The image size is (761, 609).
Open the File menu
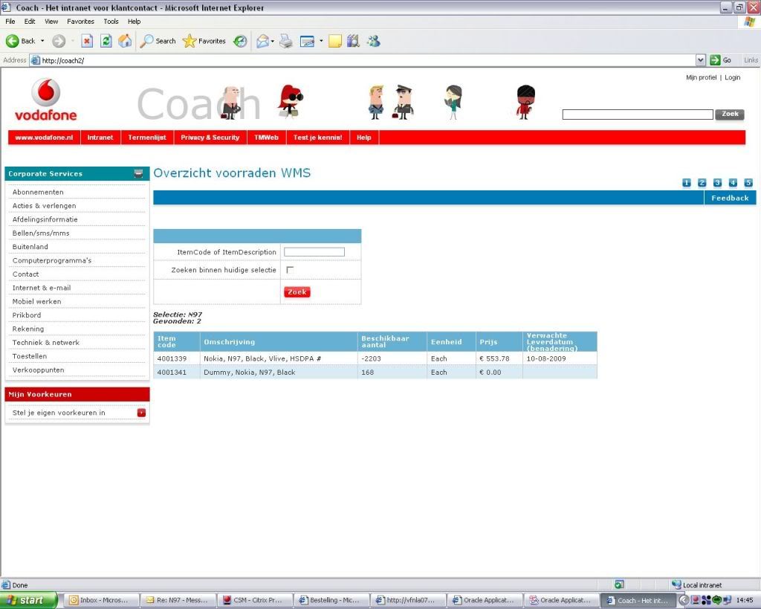[x=10, y=22]
